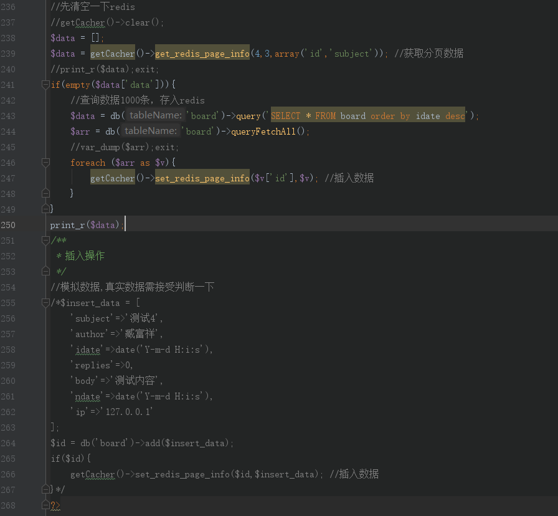558x516 pixels.
Task: Click line number 250 in the gutter
Action: [8, 225]
